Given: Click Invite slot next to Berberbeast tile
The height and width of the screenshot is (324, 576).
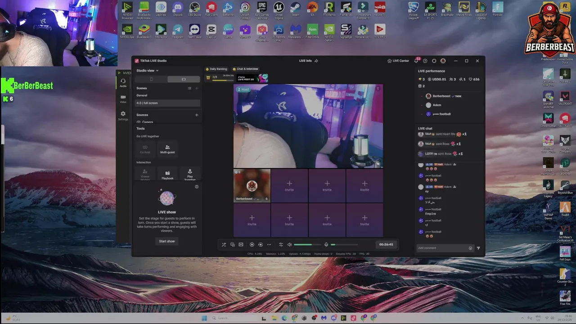Looking at the screenshot, I should point(289,185).
